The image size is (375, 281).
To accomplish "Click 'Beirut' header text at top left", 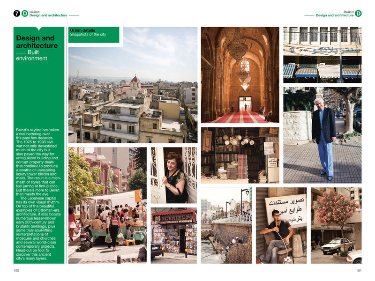I will (x=34, y=12).
